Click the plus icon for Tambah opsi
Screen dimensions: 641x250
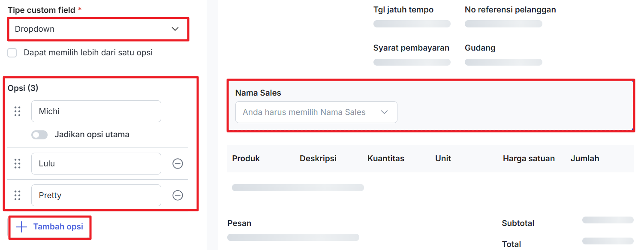click(21, 227)
